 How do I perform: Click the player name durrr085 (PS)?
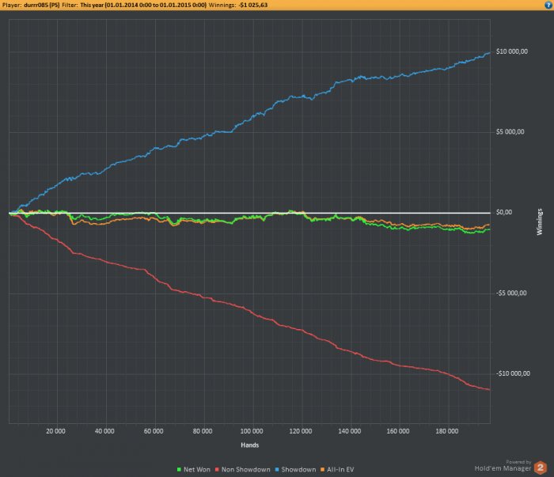coord(42,5)
